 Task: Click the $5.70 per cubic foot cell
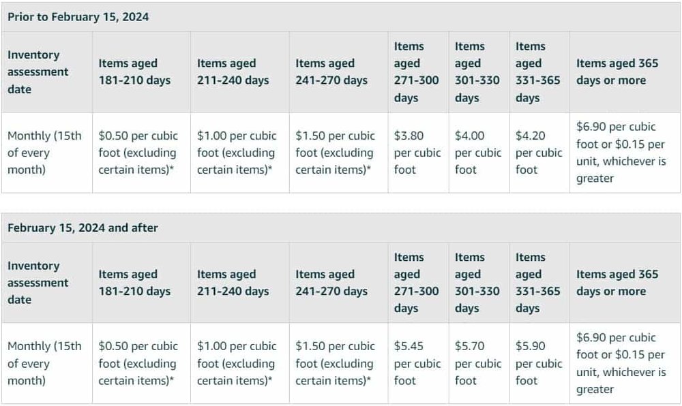[x=479, y=364]
